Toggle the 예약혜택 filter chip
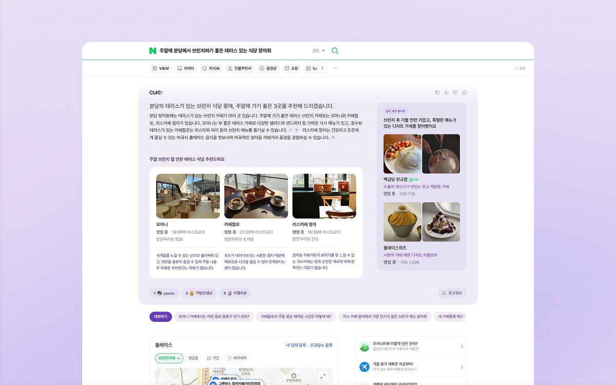 click(237, 358)
